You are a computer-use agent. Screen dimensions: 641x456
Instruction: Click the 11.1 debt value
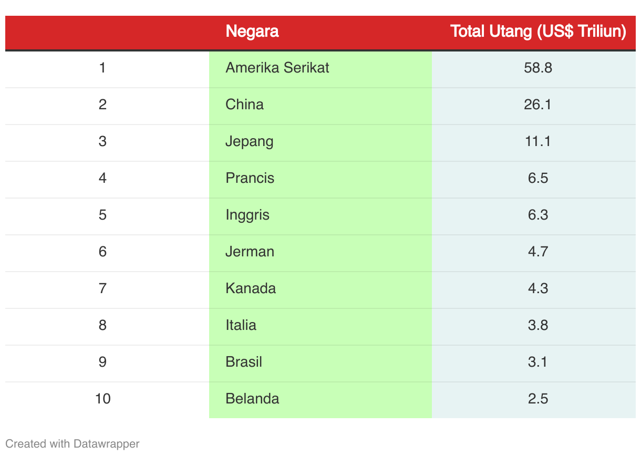pos(538,141)
